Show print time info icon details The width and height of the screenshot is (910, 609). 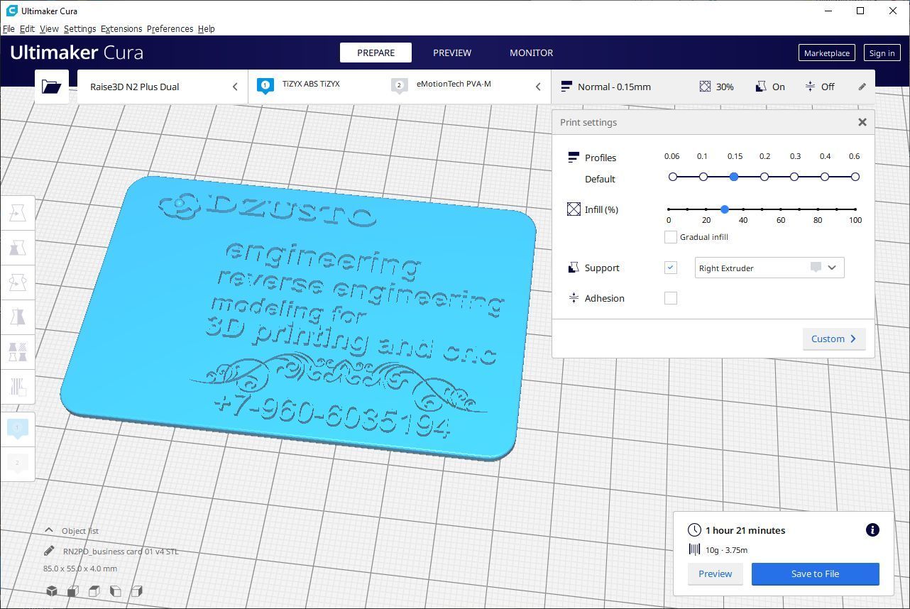click(x=872, y=530)
